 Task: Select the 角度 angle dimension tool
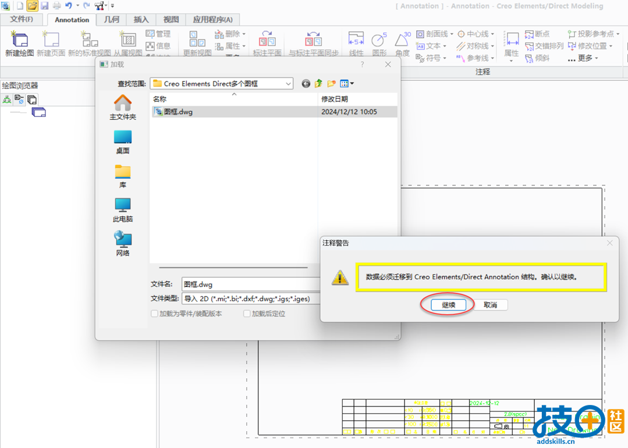[x=403, y=44]
